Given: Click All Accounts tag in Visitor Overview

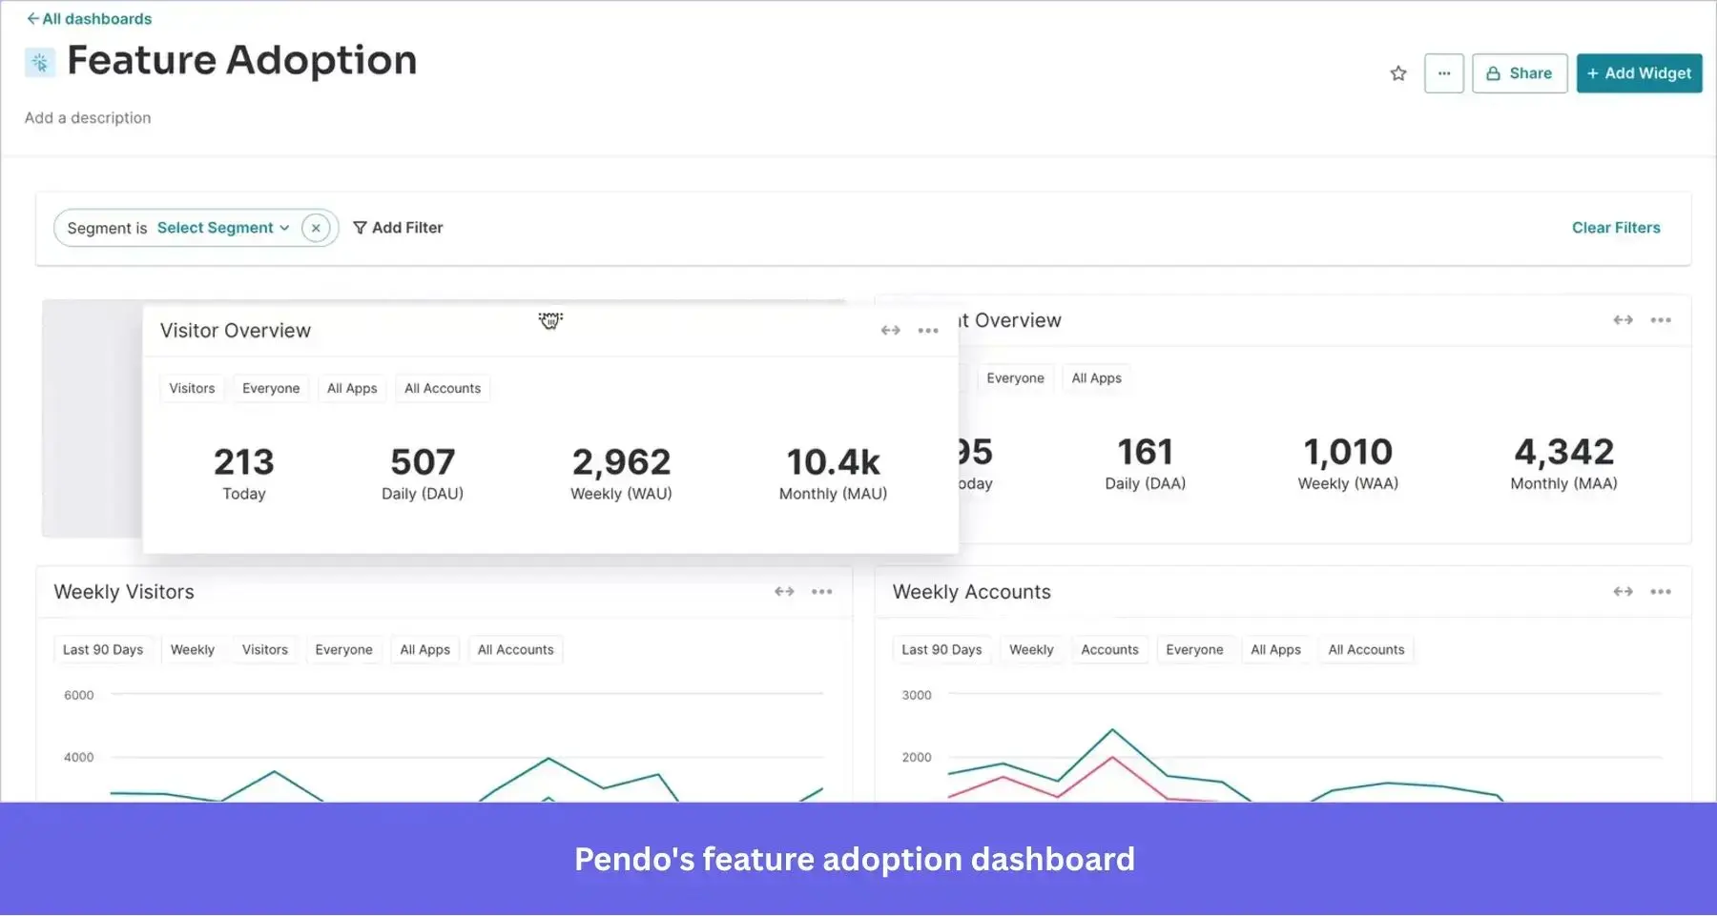Looking at the screenshot, I should 443,389.
